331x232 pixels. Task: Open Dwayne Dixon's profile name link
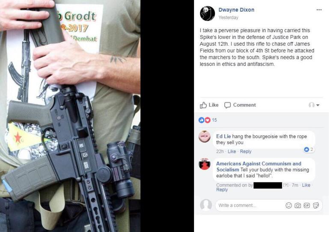coord(236,10)
